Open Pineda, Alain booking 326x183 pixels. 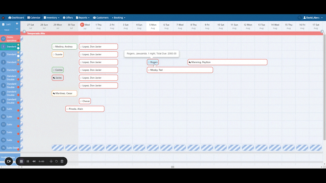[85, 109]
